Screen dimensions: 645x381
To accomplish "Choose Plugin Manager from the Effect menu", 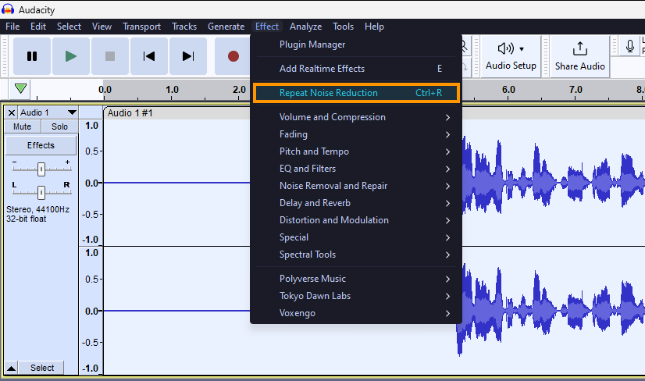I will click(356, 45).
